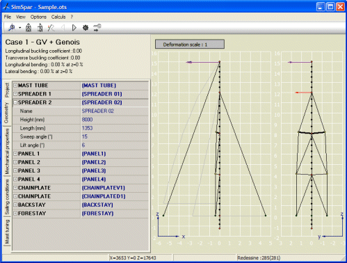Click the Longitudinal buckling coefficient line
The height and width of the screenshot is (263, 347).
pyautogui.click(x=43, y=51)
